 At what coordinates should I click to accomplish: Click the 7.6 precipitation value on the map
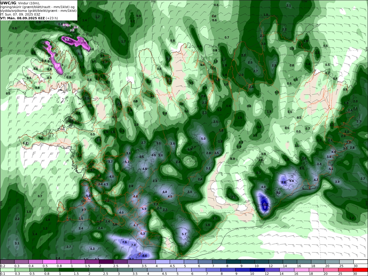(x=124, y=242)
